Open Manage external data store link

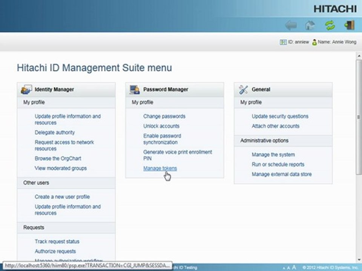(x=282, y=174)
